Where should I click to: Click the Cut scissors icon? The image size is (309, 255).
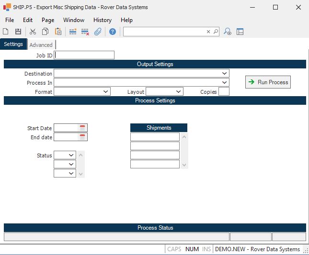33,32
